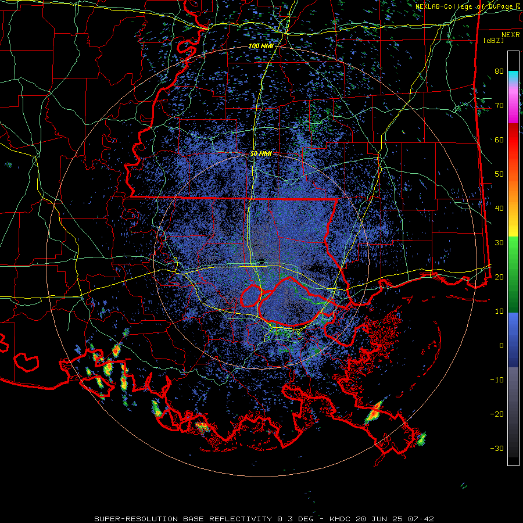The width and height of the screenshot is (523, 523).
Task: Click the 40 value on the dBZ scale
Action: coord(499,209)
